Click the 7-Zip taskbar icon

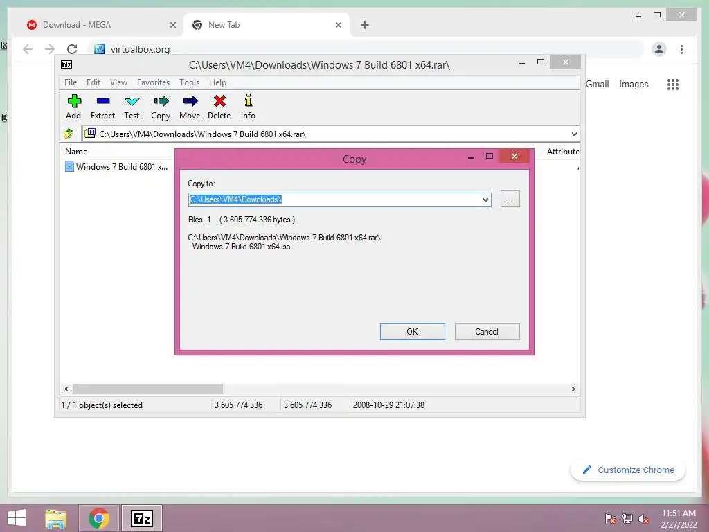pyautogui.click(x=142, y=518)
